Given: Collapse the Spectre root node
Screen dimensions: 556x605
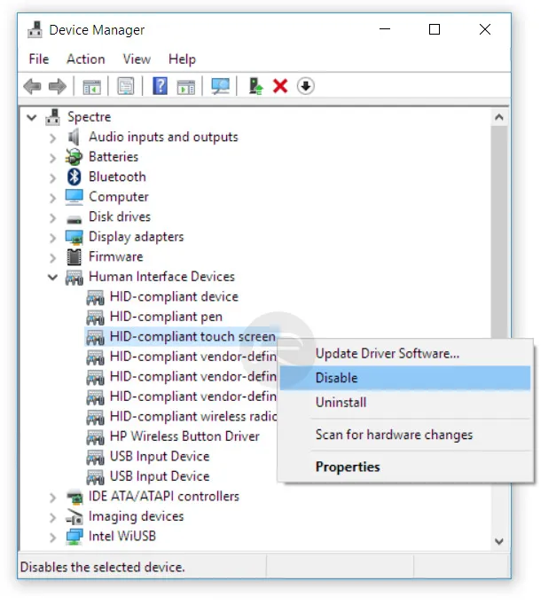Looking at the screenshot, I should [32, 117].
